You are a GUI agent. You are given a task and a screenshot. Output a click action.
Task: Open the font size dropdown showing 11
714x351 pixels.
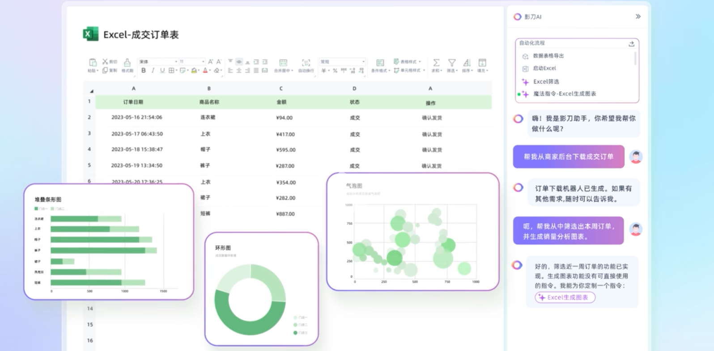pos(192,62)
